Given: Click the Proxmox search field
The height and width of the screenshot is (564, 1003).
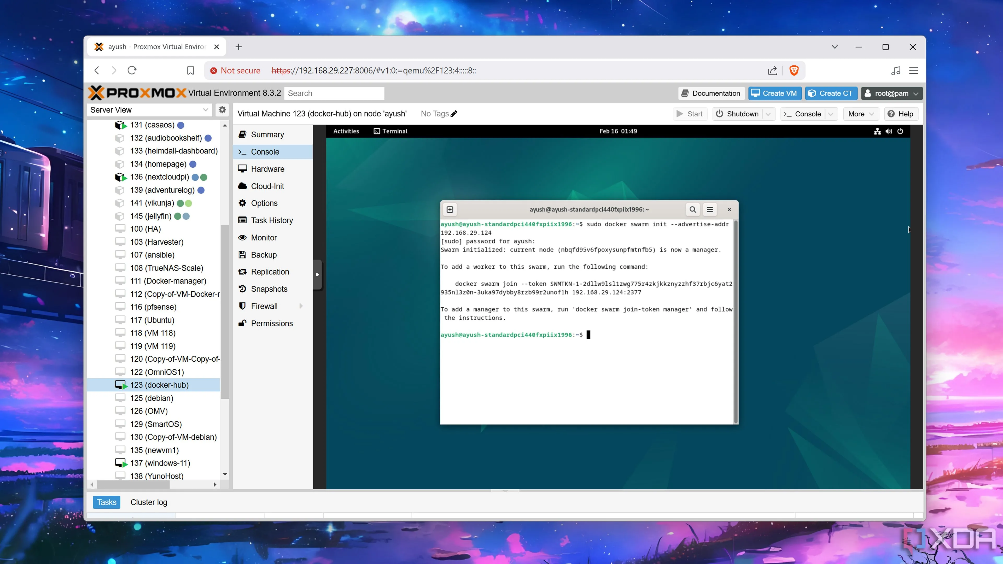Looking at the screenshot, I should (x=334, y=93).
